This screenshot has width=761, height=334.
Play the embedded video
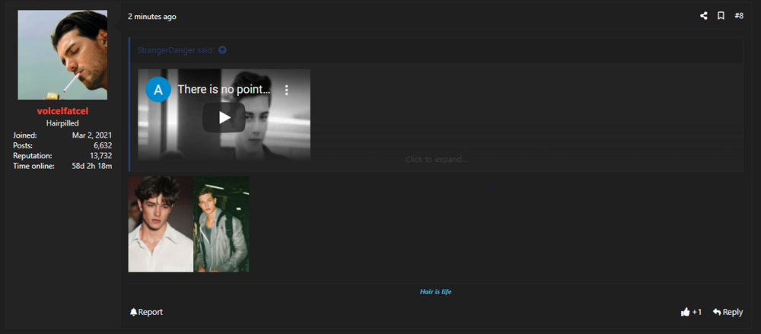click(x=224, y=117)
